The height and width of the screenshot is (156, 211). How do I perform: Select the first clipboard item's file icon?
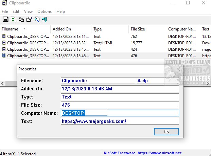pos(4,36)
